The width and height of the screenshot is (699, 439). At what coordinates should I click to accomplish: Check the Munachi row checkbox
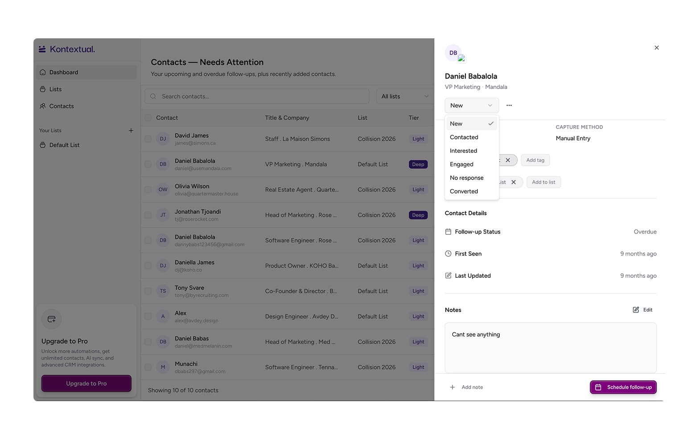click(x=148, y=368)
